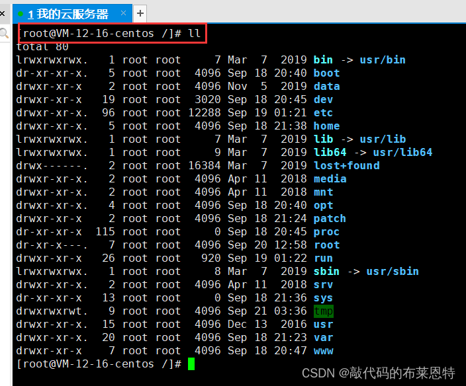Click the 'sys' directory name
The width and height of the screenshot is (466, 386).
(x=323, y=298)
